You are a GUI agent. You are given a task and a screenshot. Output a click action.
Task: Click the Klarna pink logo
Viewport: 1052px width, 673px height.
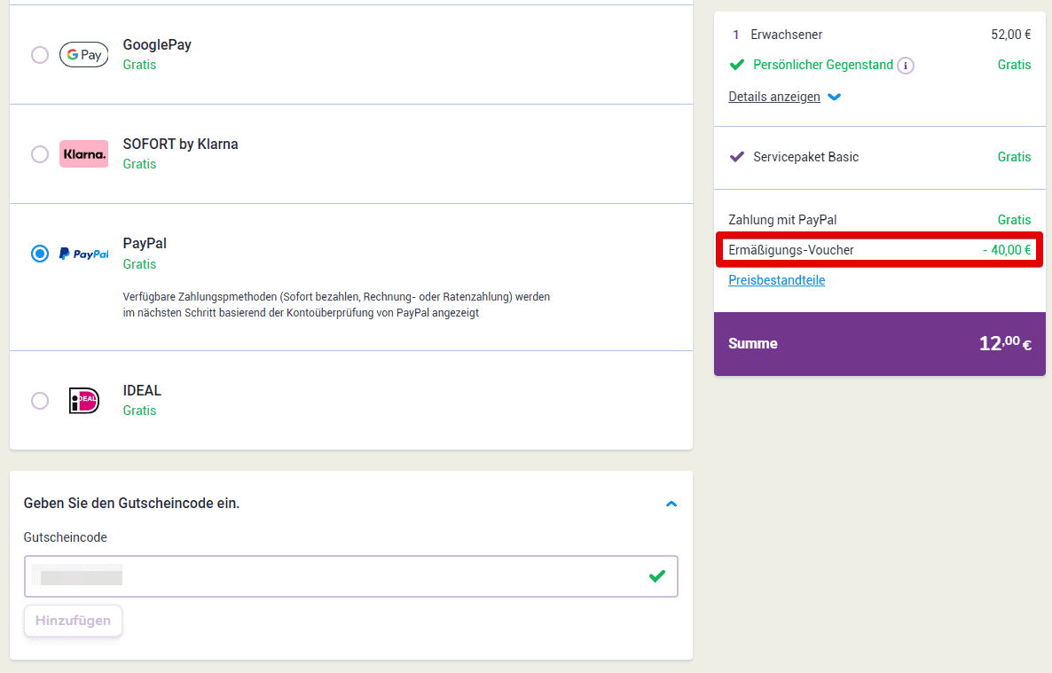(83, 154)
